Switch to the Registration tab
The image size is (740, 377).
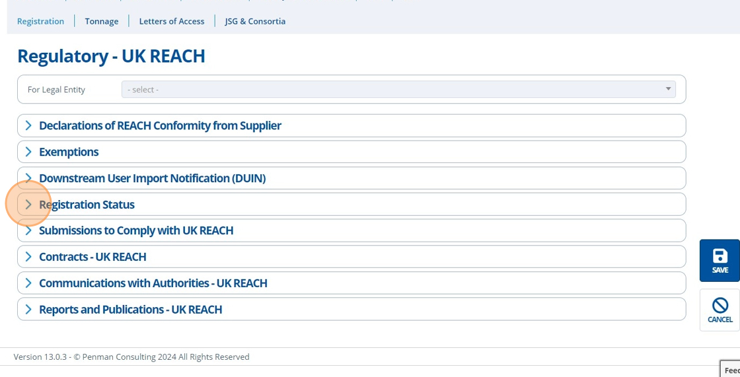tap(40, 21)
